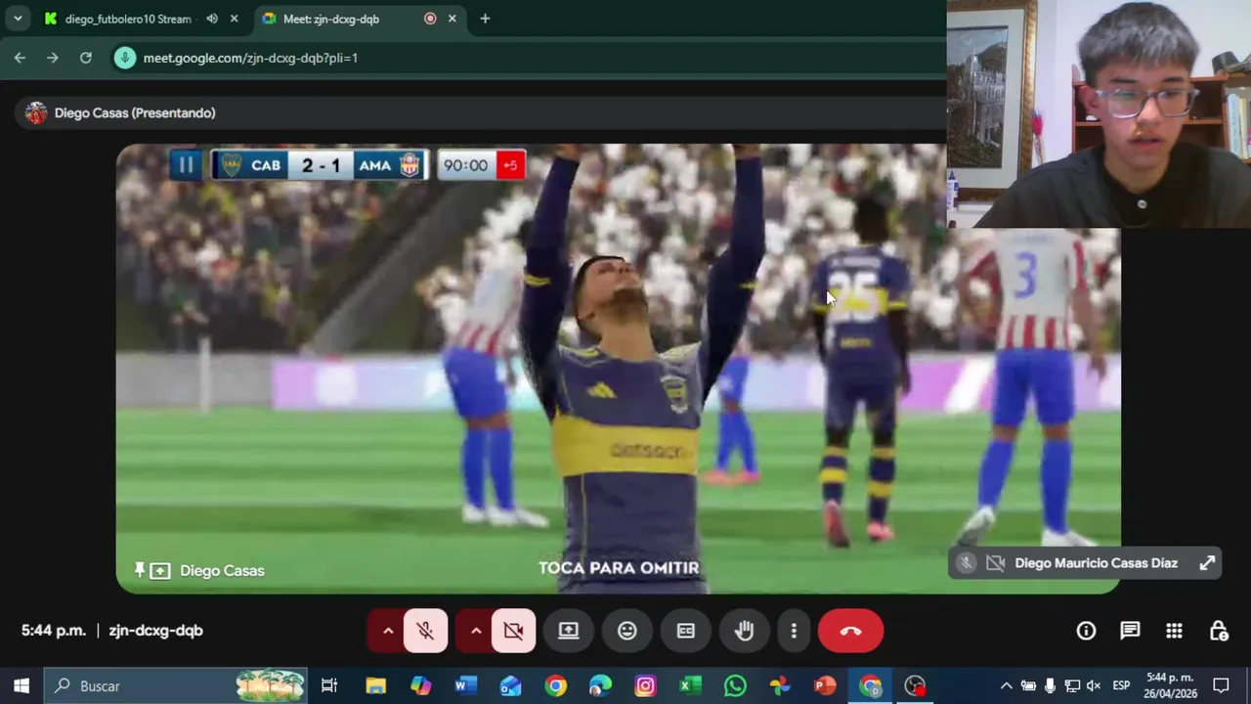
Task: Open the activities grid icon
Action: click(x=1174, y=631)
